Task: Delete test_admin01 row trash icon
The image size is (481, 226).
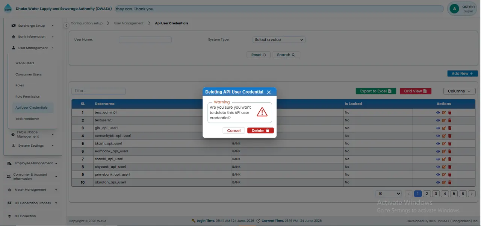Action: tap(450, 112)
